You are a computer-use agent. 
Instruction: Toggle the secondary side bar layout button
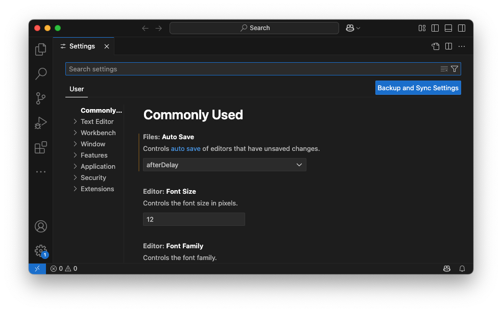click(462, 28)
